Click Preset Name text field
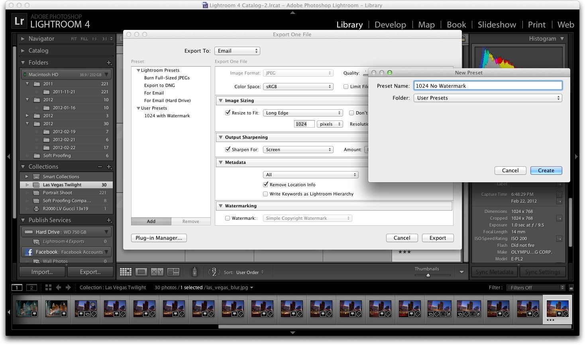The width and height of the screenshot is (585, 345). 488,86
